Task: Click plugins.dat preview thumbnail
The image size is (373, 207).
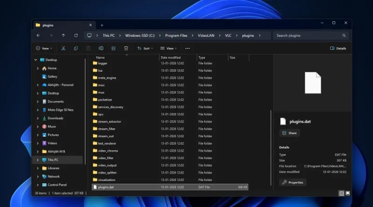Action: 313,83
